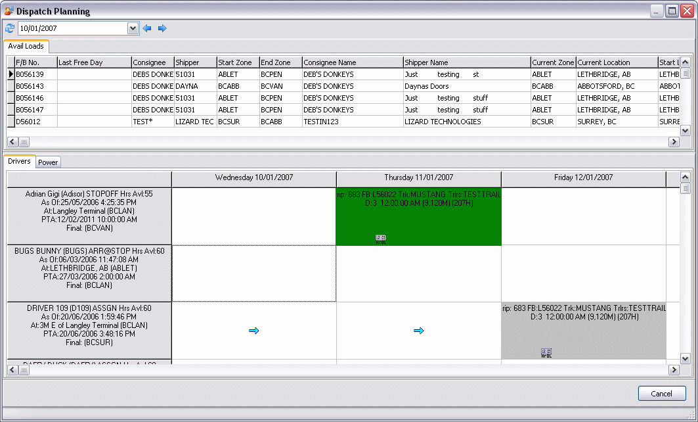Screen dimensions: 698x422
Task: Click inside the date input field
Action: pyautogui.click(x=72, y=28)
